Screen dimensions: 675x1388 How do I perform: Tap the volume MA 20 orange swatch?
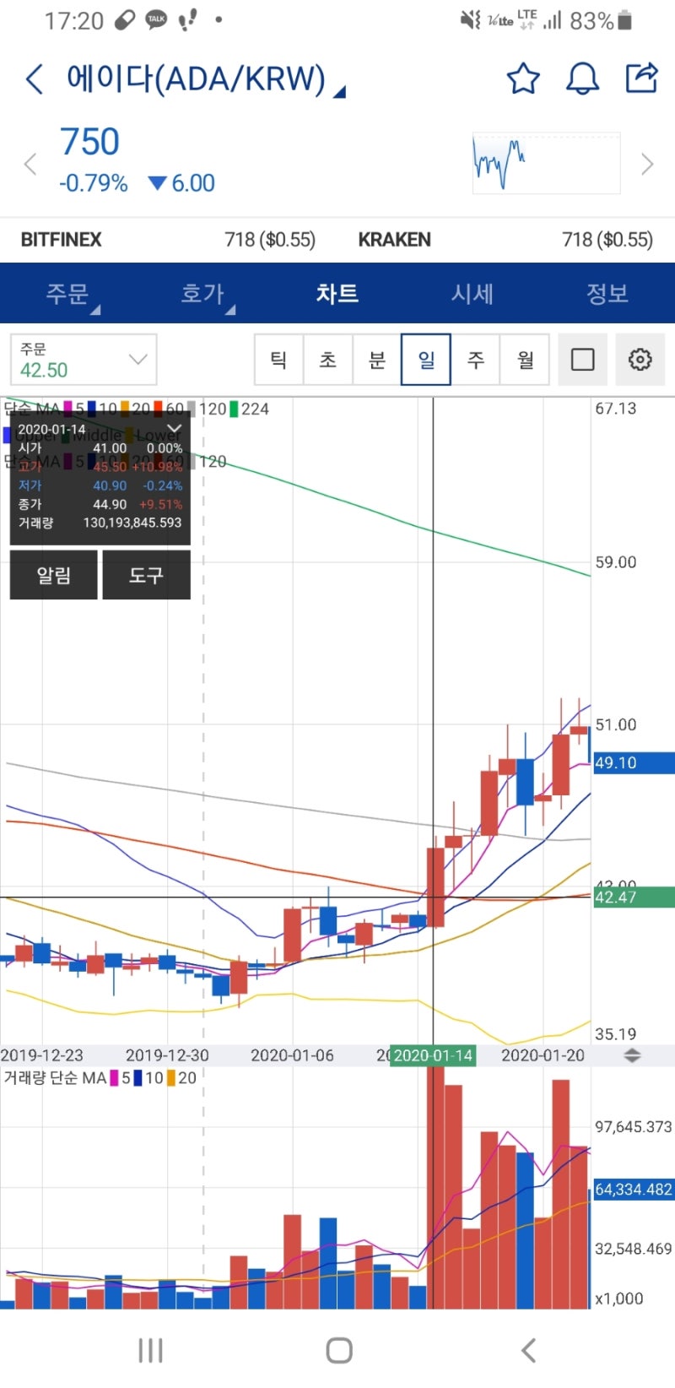(x=172, y=1078)
